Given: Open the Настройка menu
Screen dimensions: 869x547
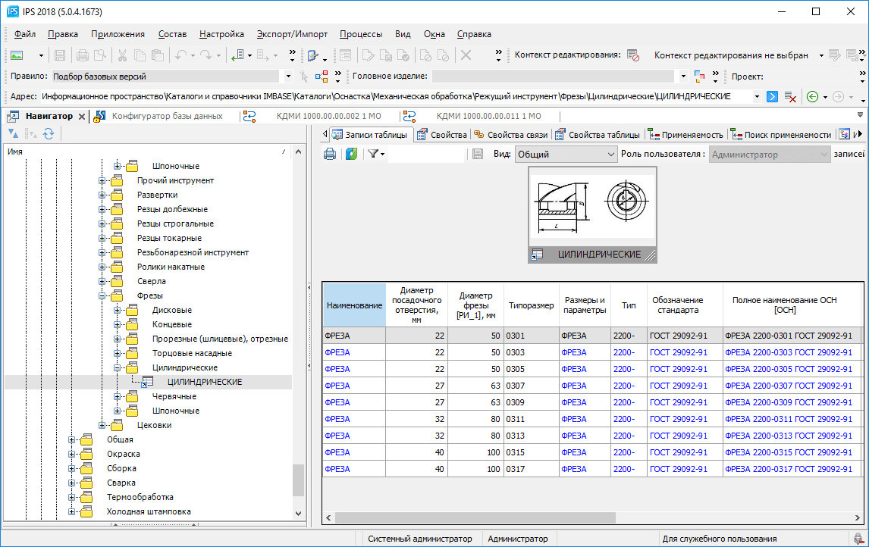Looking at the screenshot, I should [x=221, y=34].
